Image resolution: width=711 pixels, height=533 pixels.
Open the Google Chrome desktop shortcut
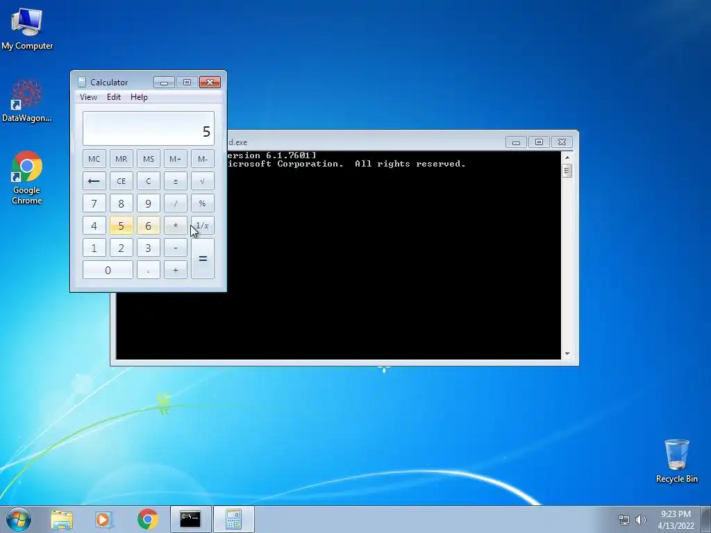[27, 178]
